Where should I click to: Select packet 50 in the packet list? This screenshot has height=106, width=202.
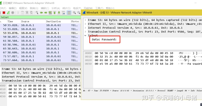(40, 25)
